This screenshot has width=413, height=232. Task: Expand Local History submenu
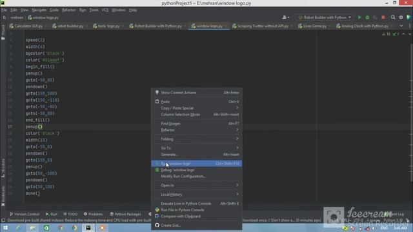pos(196,195)
